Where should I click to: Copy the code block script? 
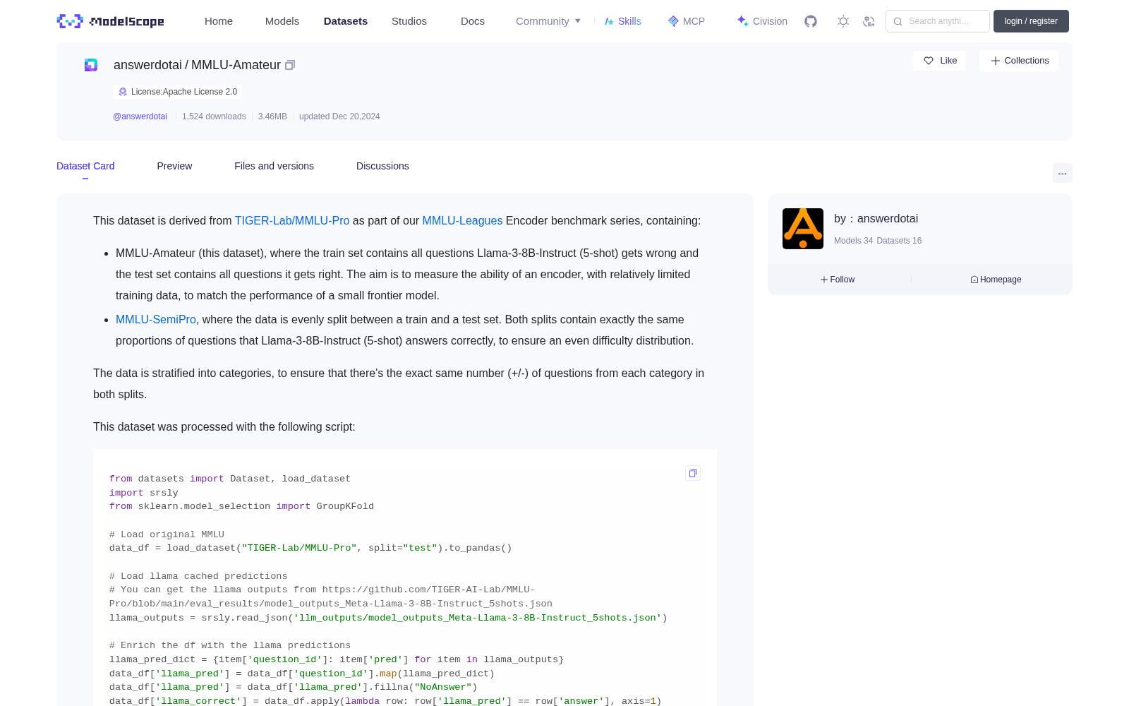(x=693, y=473)
